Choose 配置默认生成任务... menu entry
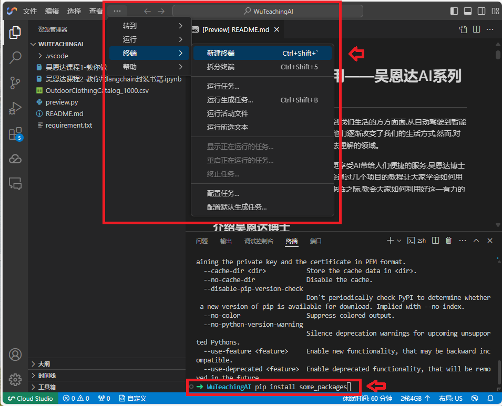Image resolution: width=502 pixels, height=406 pixels. point(262,207)
